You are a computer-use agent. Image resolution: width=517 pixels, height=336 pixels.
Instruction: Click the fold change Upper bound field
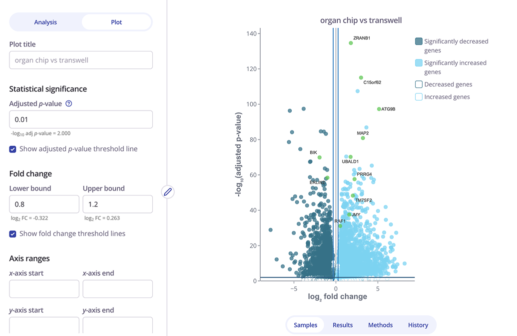(x=117, y=204)
